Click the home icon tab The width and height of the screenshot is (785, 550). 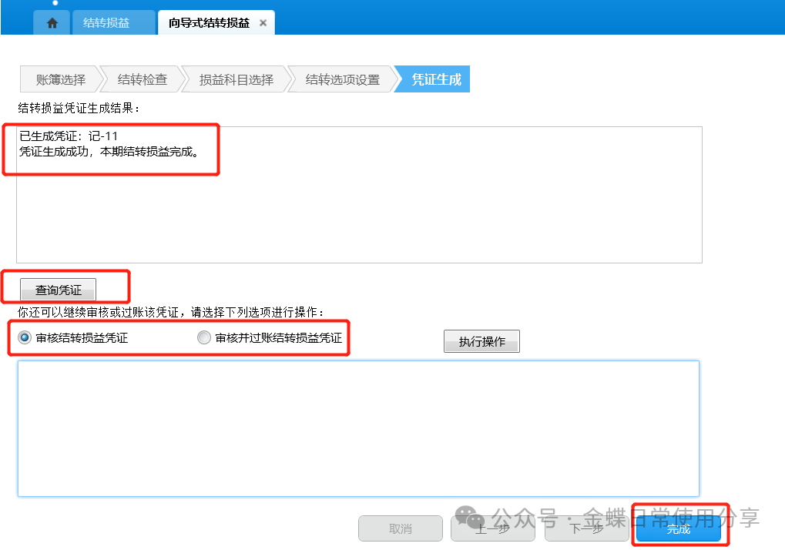pos(52,23)
